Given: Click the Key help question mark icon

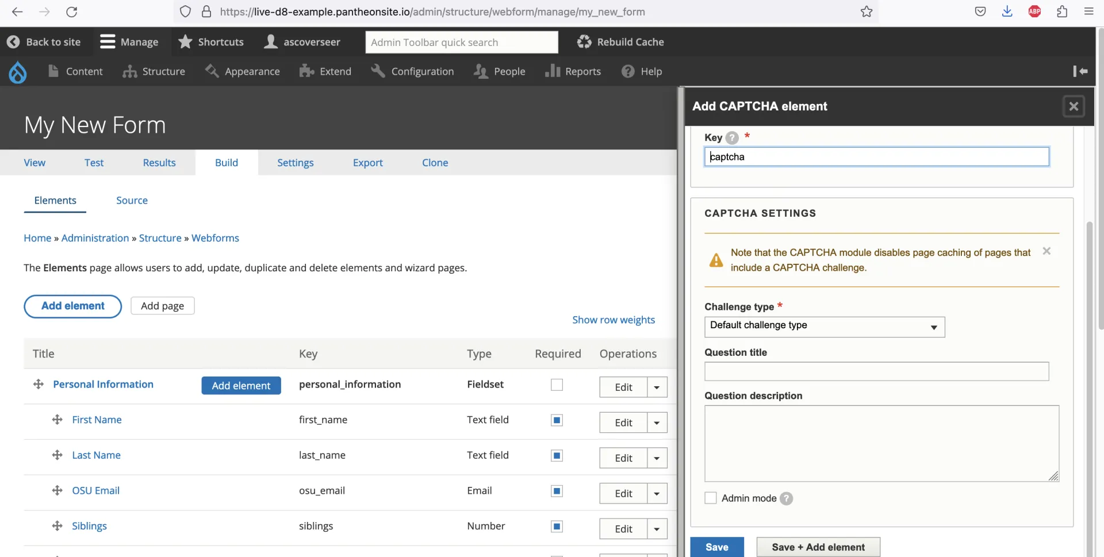Looking at the screenshot, I should coord(732,138).
